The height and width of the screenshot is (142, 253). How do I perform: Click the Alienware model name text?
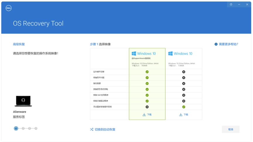pyautogui.click(x=20, y=112)
